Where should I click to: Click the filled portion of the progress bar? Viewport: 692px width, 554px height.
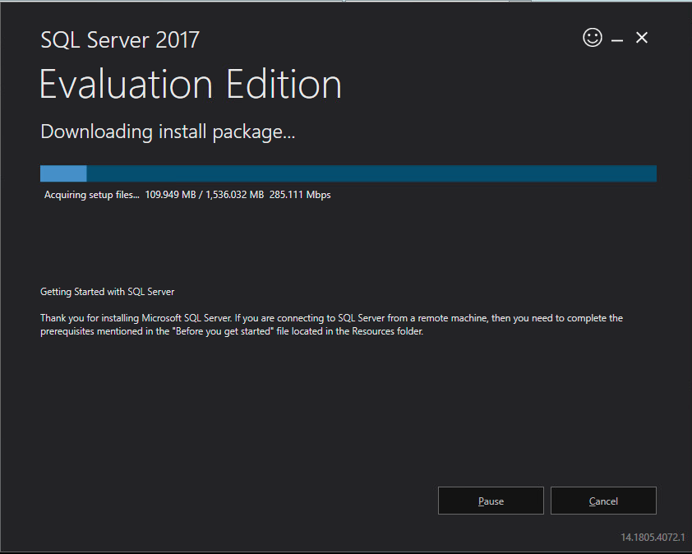tap(63, 173)
